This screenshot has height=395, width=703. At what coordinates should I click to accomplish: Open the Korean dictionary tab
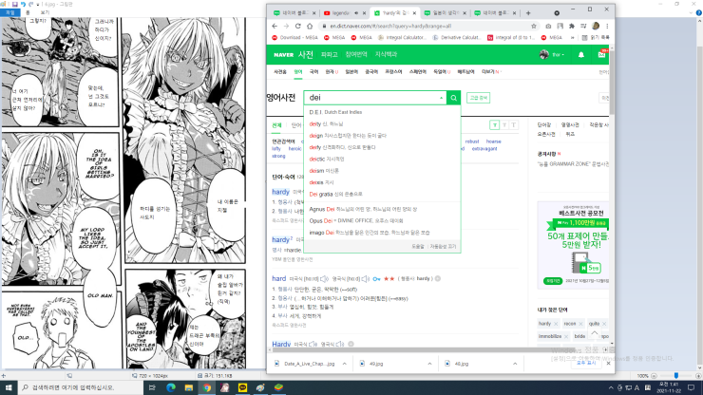click(x=313, y=72)
